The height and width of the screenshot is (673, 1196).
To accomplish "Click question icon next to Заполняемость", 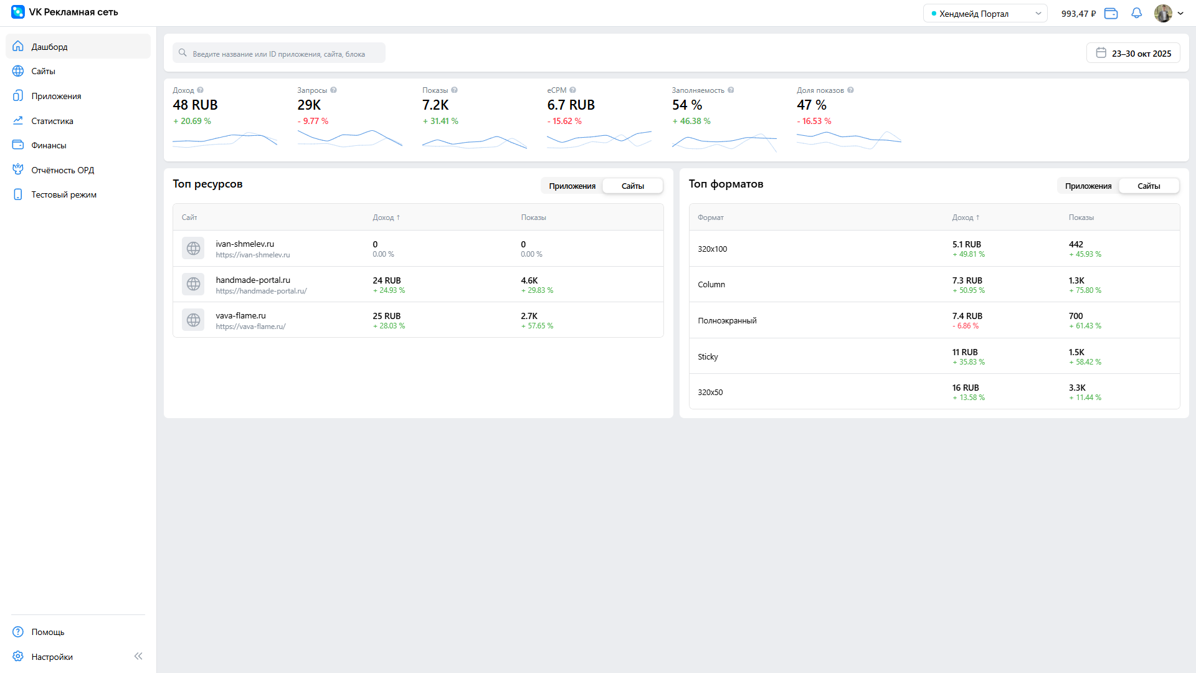I will (x=731, y=90).
